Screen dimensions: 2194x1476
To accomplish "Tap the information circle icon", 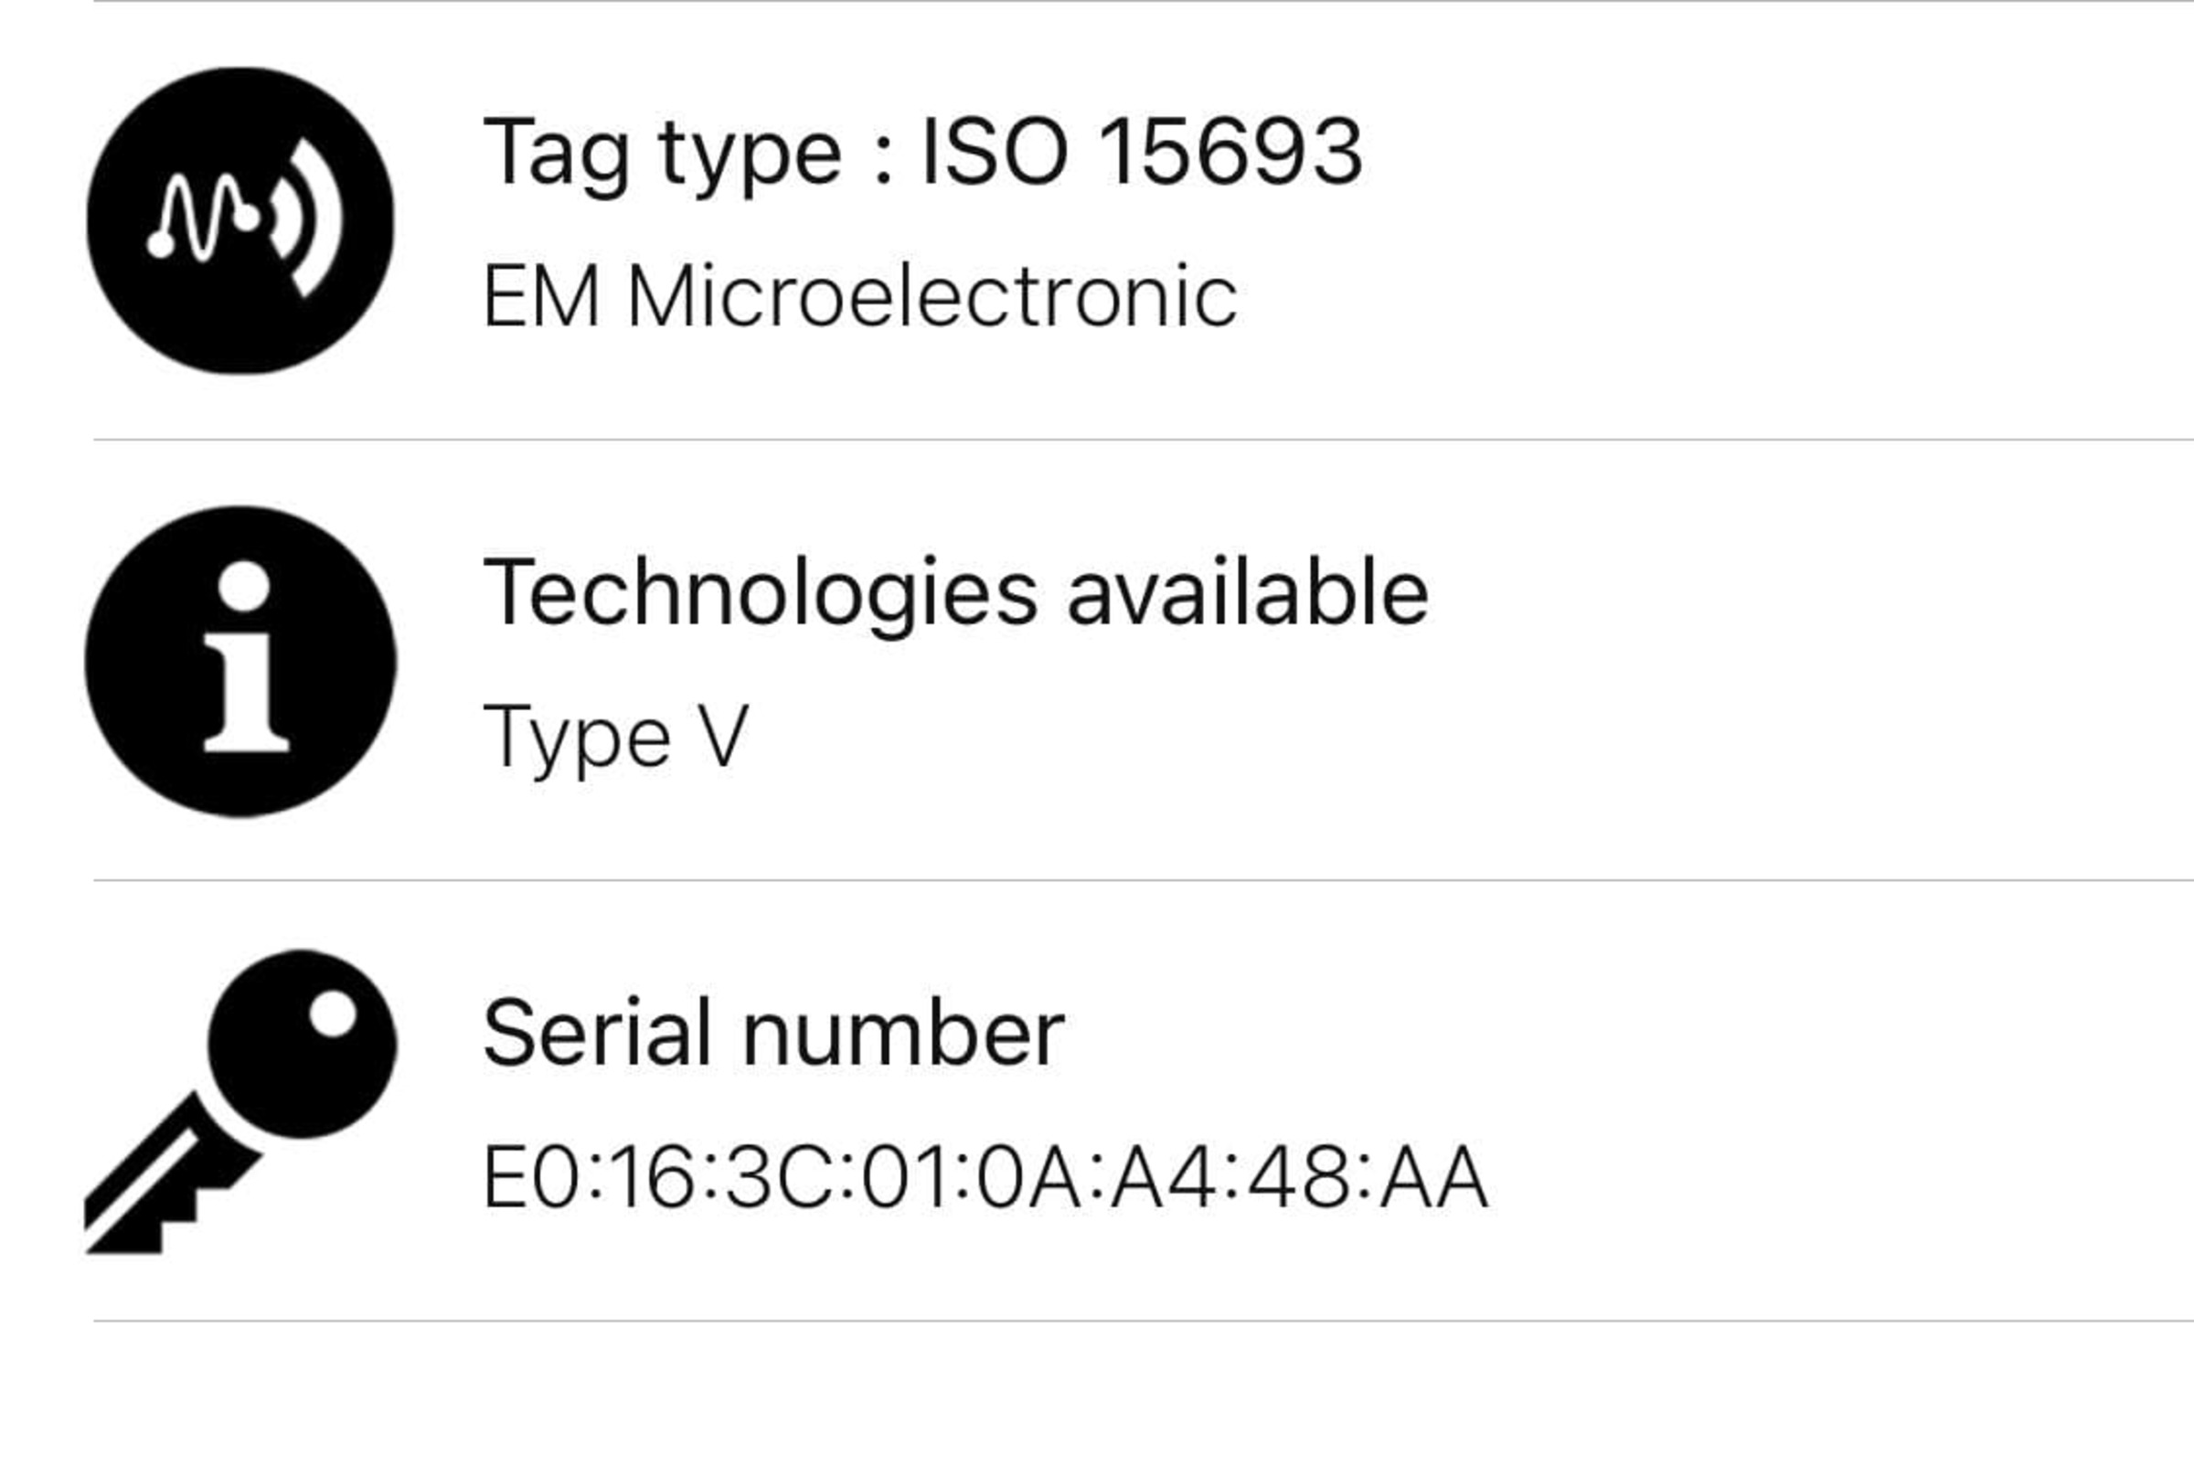I will 240,661.
